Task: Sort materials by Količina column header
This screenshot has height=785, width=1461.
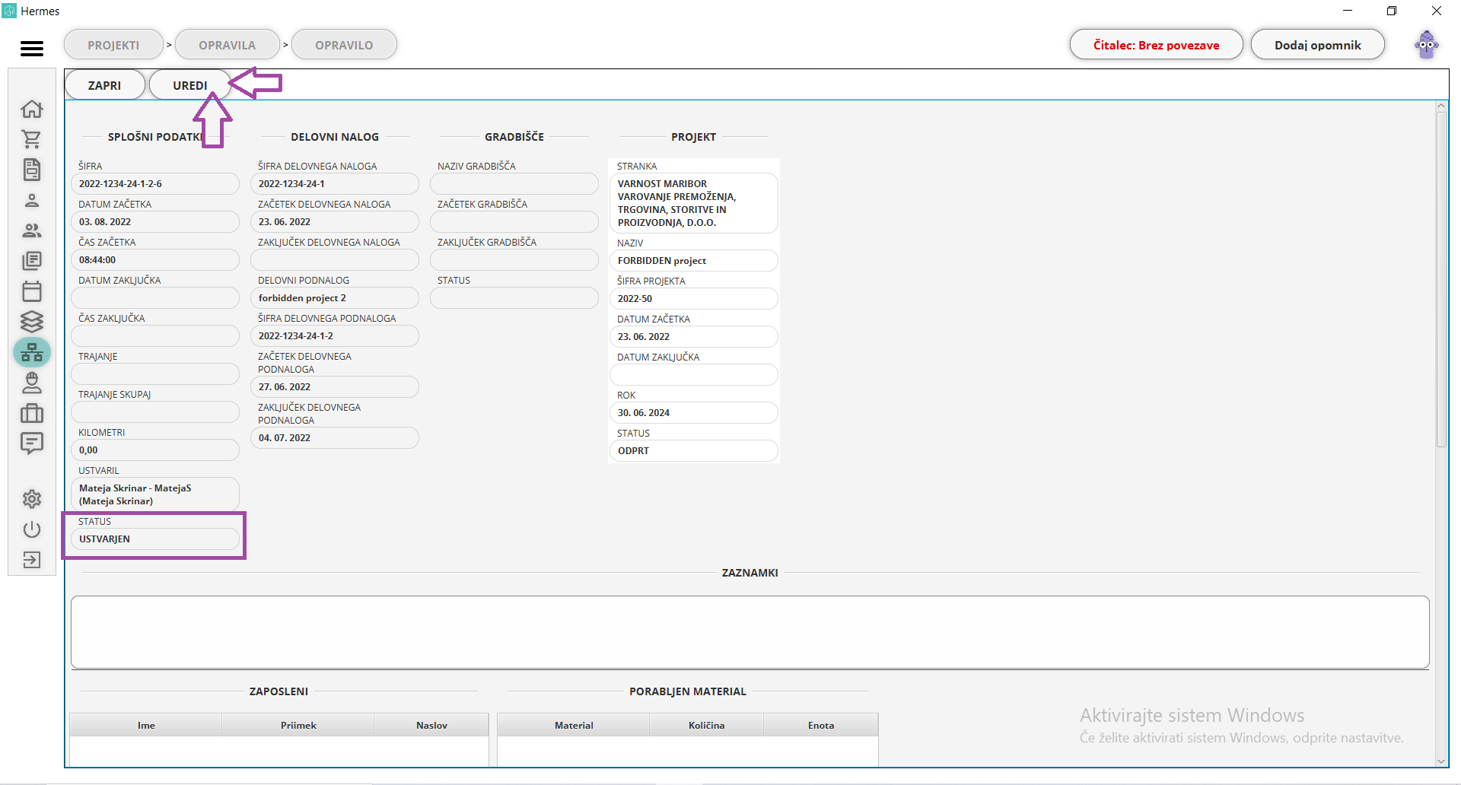Action: pos(707,725)
